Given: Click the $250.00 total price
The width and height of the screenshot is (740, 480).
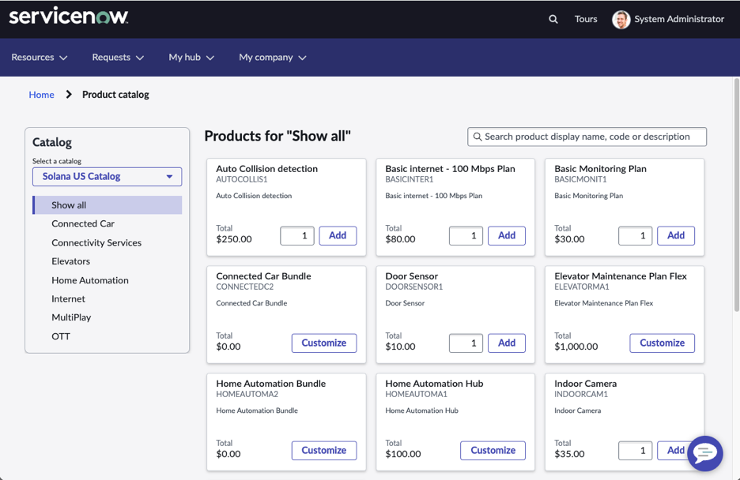Looking at the screenshot, I should pyautogui.click(x=234, y=239).
